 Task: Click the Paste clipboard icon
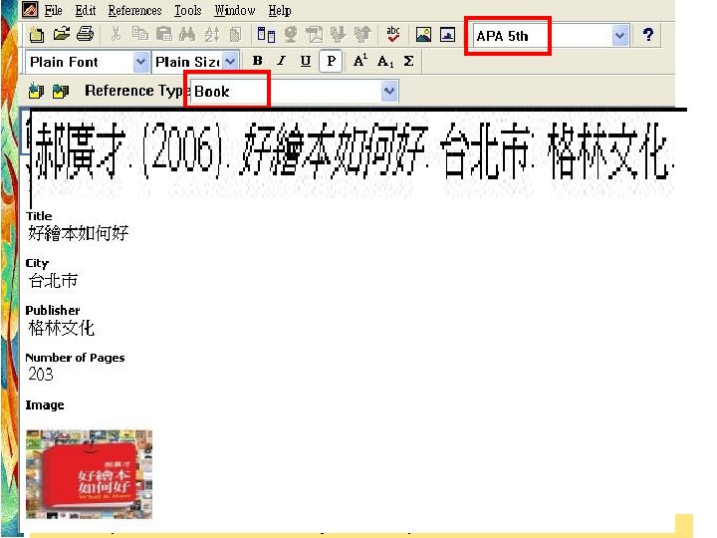coord(164,34)
